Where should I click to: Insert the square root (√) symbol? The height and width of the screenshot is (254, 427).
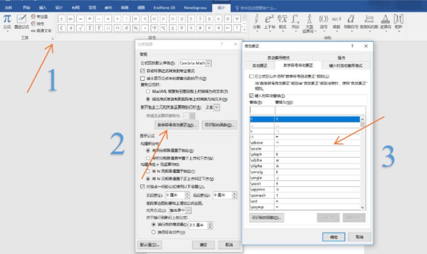[80, 28]
